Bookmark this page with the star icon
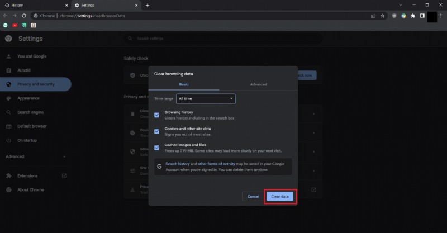The height and width of the screenshot is (233, 447). pos(382,16)
